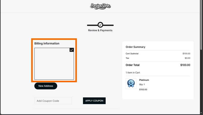Click the Qty: 1 text
The width and height of the screenshot is (203, 115).
(x=142, y=85)
